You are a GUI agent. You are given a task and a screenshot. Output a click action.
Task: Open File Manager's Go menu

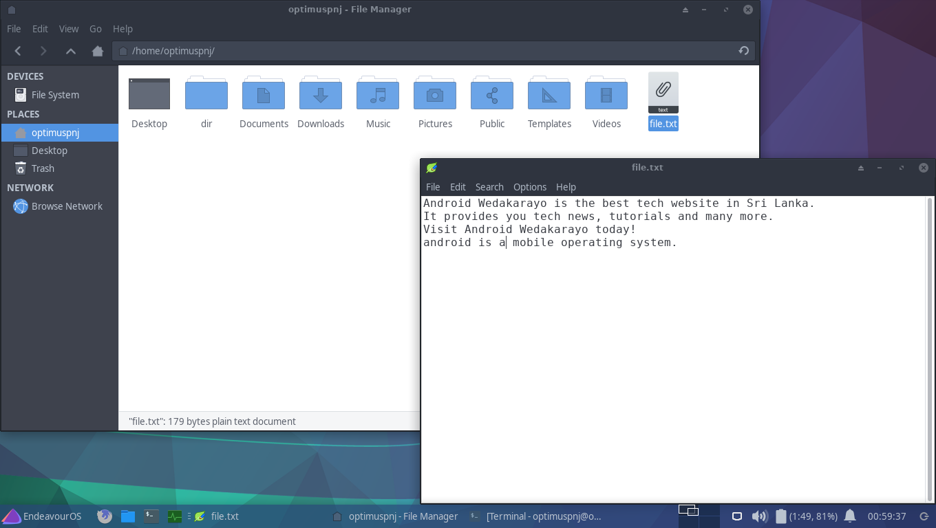[96, 29]
